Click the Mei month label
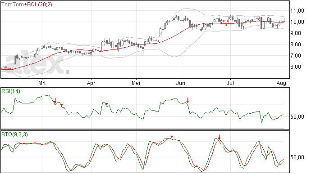This screenshot has height=174, width=311. pos(136,83)
